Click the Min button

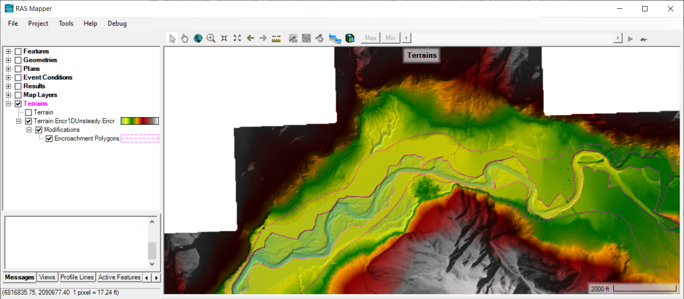pos(391,38)
